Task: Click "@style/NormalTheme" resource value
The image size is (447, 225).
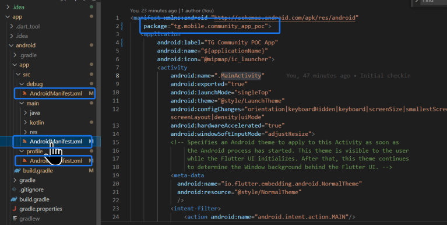Action: click(x=268, y=192)
